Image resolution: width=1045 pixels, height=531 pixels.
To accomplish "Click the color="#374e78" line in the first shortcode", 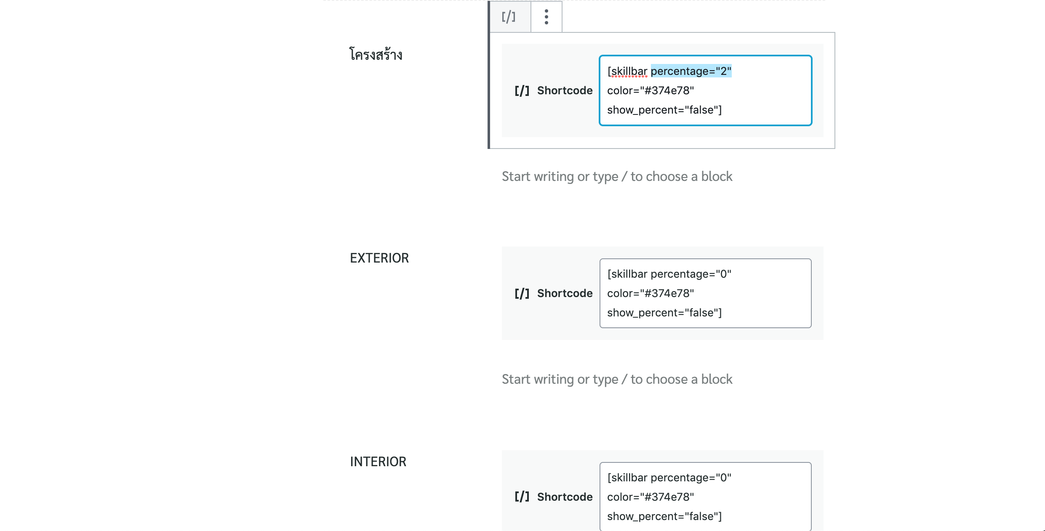I will tap(650, 90).
